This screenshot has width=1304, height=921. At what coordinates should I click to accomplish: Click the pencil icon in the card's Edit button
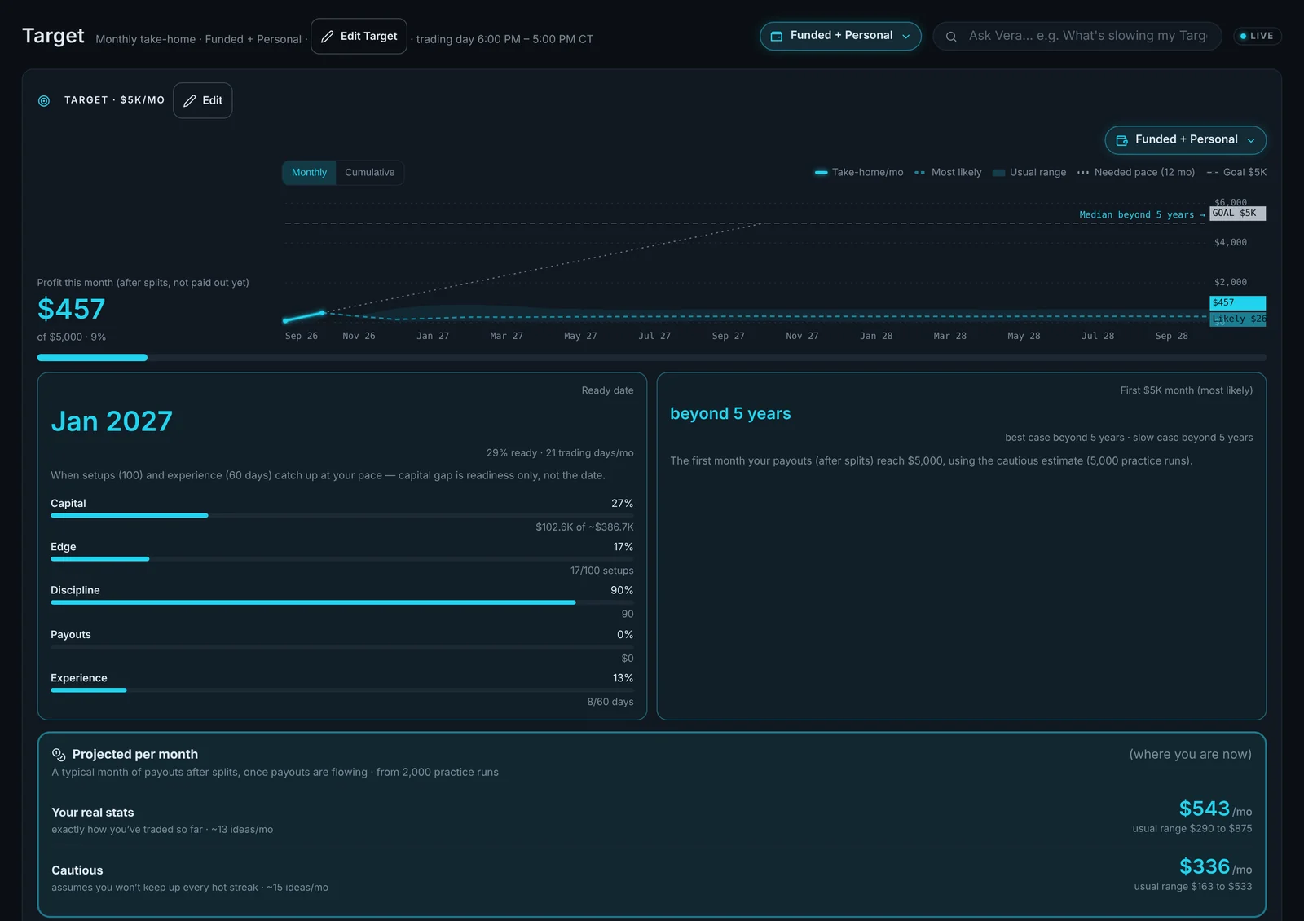(190, 101)
